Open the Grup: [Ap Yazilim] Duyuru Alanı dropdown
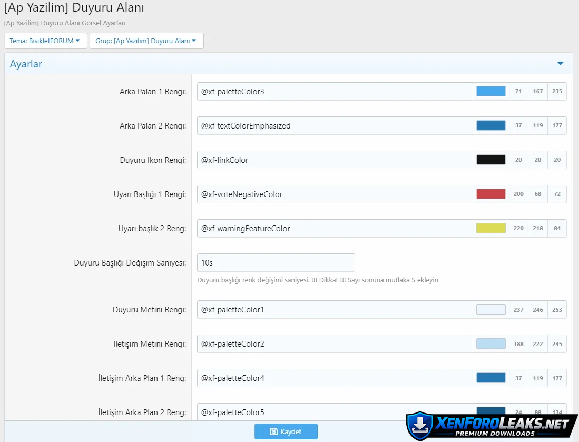 tap(146, 41)
